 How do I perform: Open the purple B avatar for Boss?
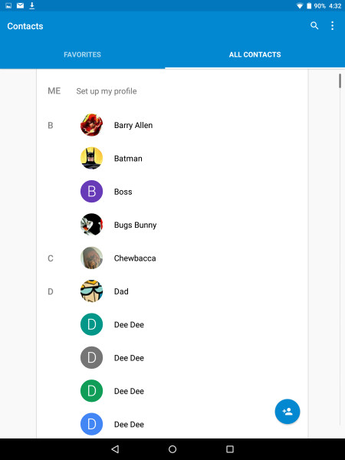(x=91, y=192)
